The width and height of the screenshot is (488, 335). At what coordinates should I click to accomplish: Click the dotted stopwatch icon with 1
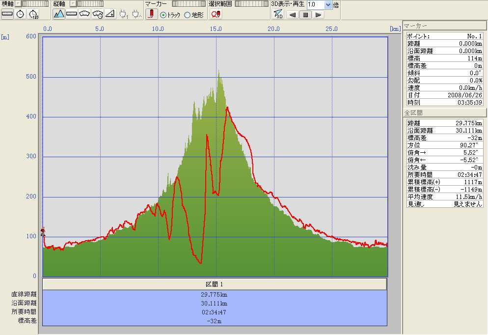[124, 14]
